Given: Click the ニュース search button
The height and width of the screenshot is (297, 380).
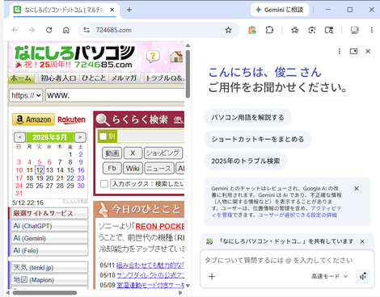Looking at the screenshot, I should pyautogui.click(x=158, y=169).
